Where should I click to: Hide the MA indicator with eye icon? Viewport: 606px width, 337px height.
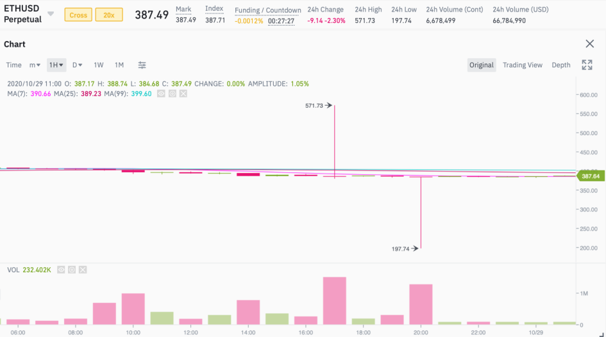coord(161,94)
